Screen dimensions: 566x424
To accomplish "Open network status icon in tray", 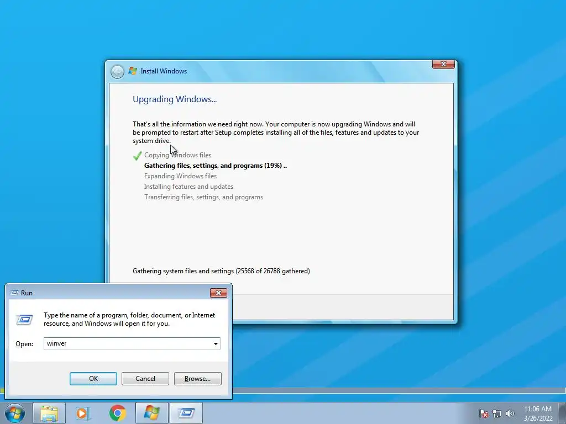I will pos(497,414).
